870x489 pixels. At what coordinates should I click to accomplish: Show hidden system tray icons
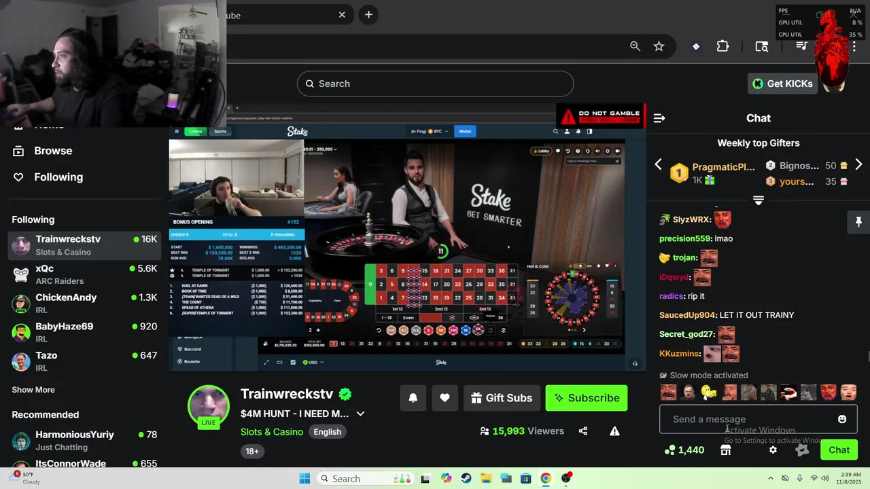click(x=769, y=479)
